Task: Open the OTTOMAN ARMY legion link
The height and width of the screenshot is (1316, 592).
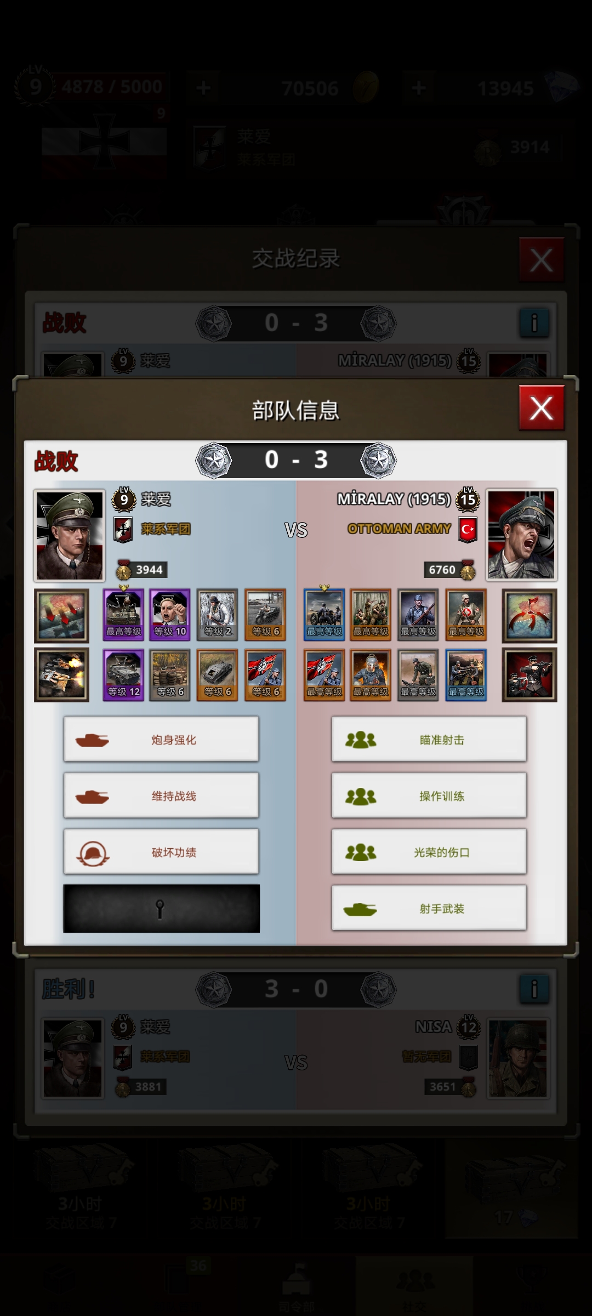Action: (399, 529)
